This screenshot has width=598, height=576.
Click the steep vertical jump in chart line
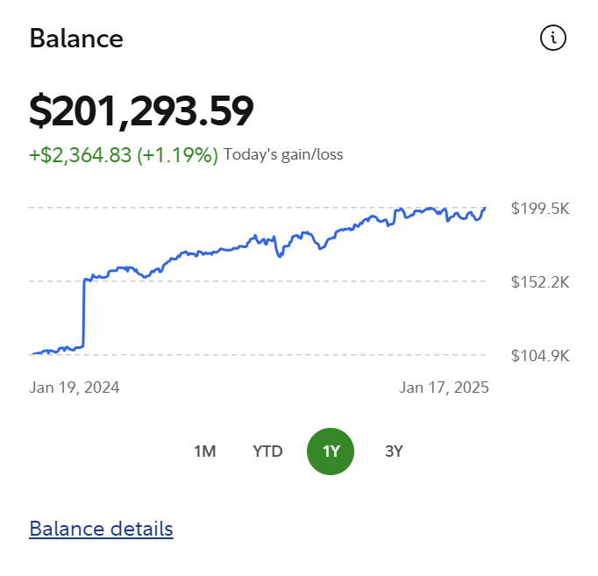click(84, 313)
